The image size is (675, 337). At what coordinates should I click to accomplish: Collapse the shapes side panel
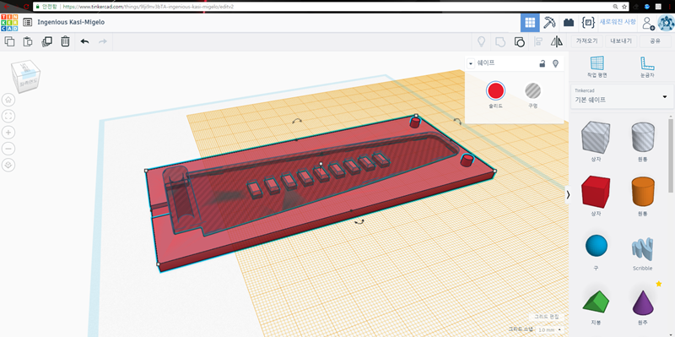tap(568, 195)
